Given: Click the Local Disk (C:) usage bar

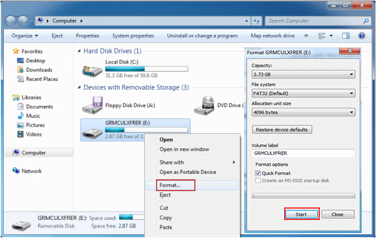Looking at the screenshot, I should click(147, 69).
